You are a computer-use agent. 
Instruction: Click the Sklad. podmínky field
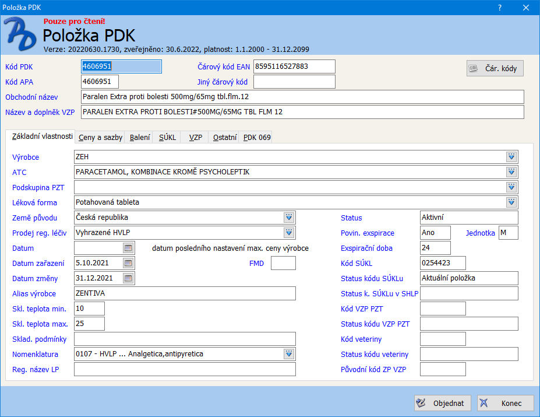(x=185, y=339)
